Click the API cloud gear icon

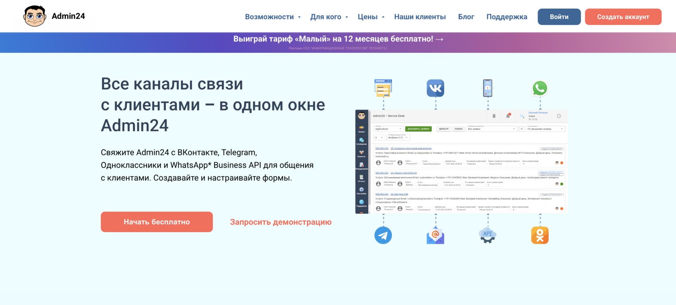pyautogui.click(x=488, y=235)
